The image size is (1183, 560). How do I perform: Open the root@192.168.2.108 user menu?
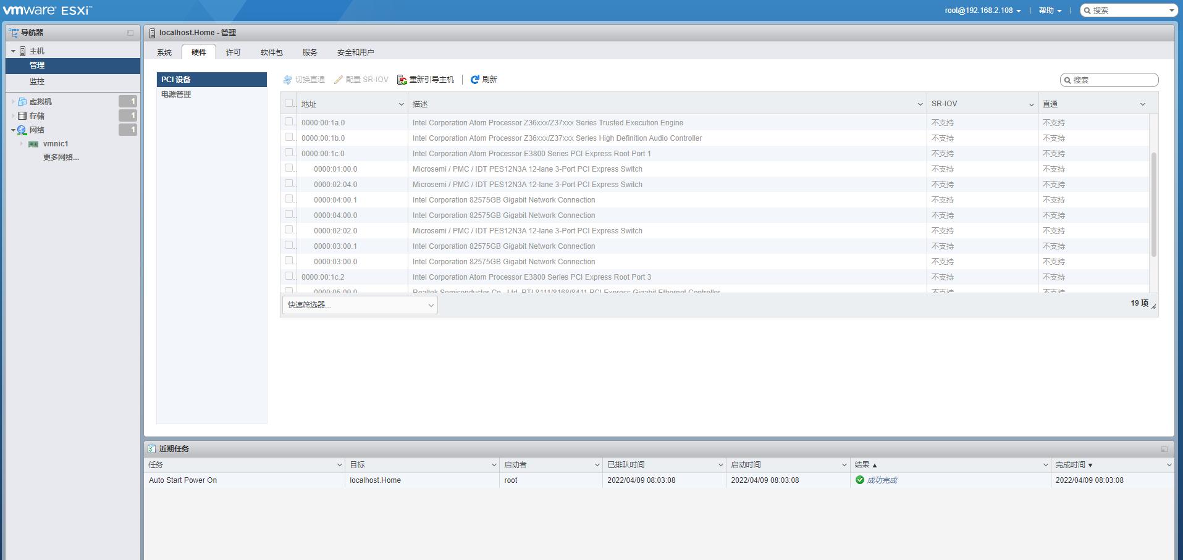[982, 10]
